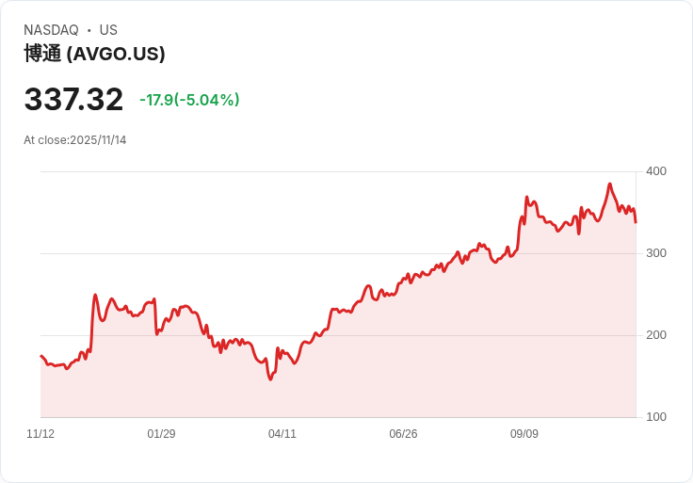Click the 400 y-axis price label
Viewport: 693px width, 483px height.
[656, 171]
